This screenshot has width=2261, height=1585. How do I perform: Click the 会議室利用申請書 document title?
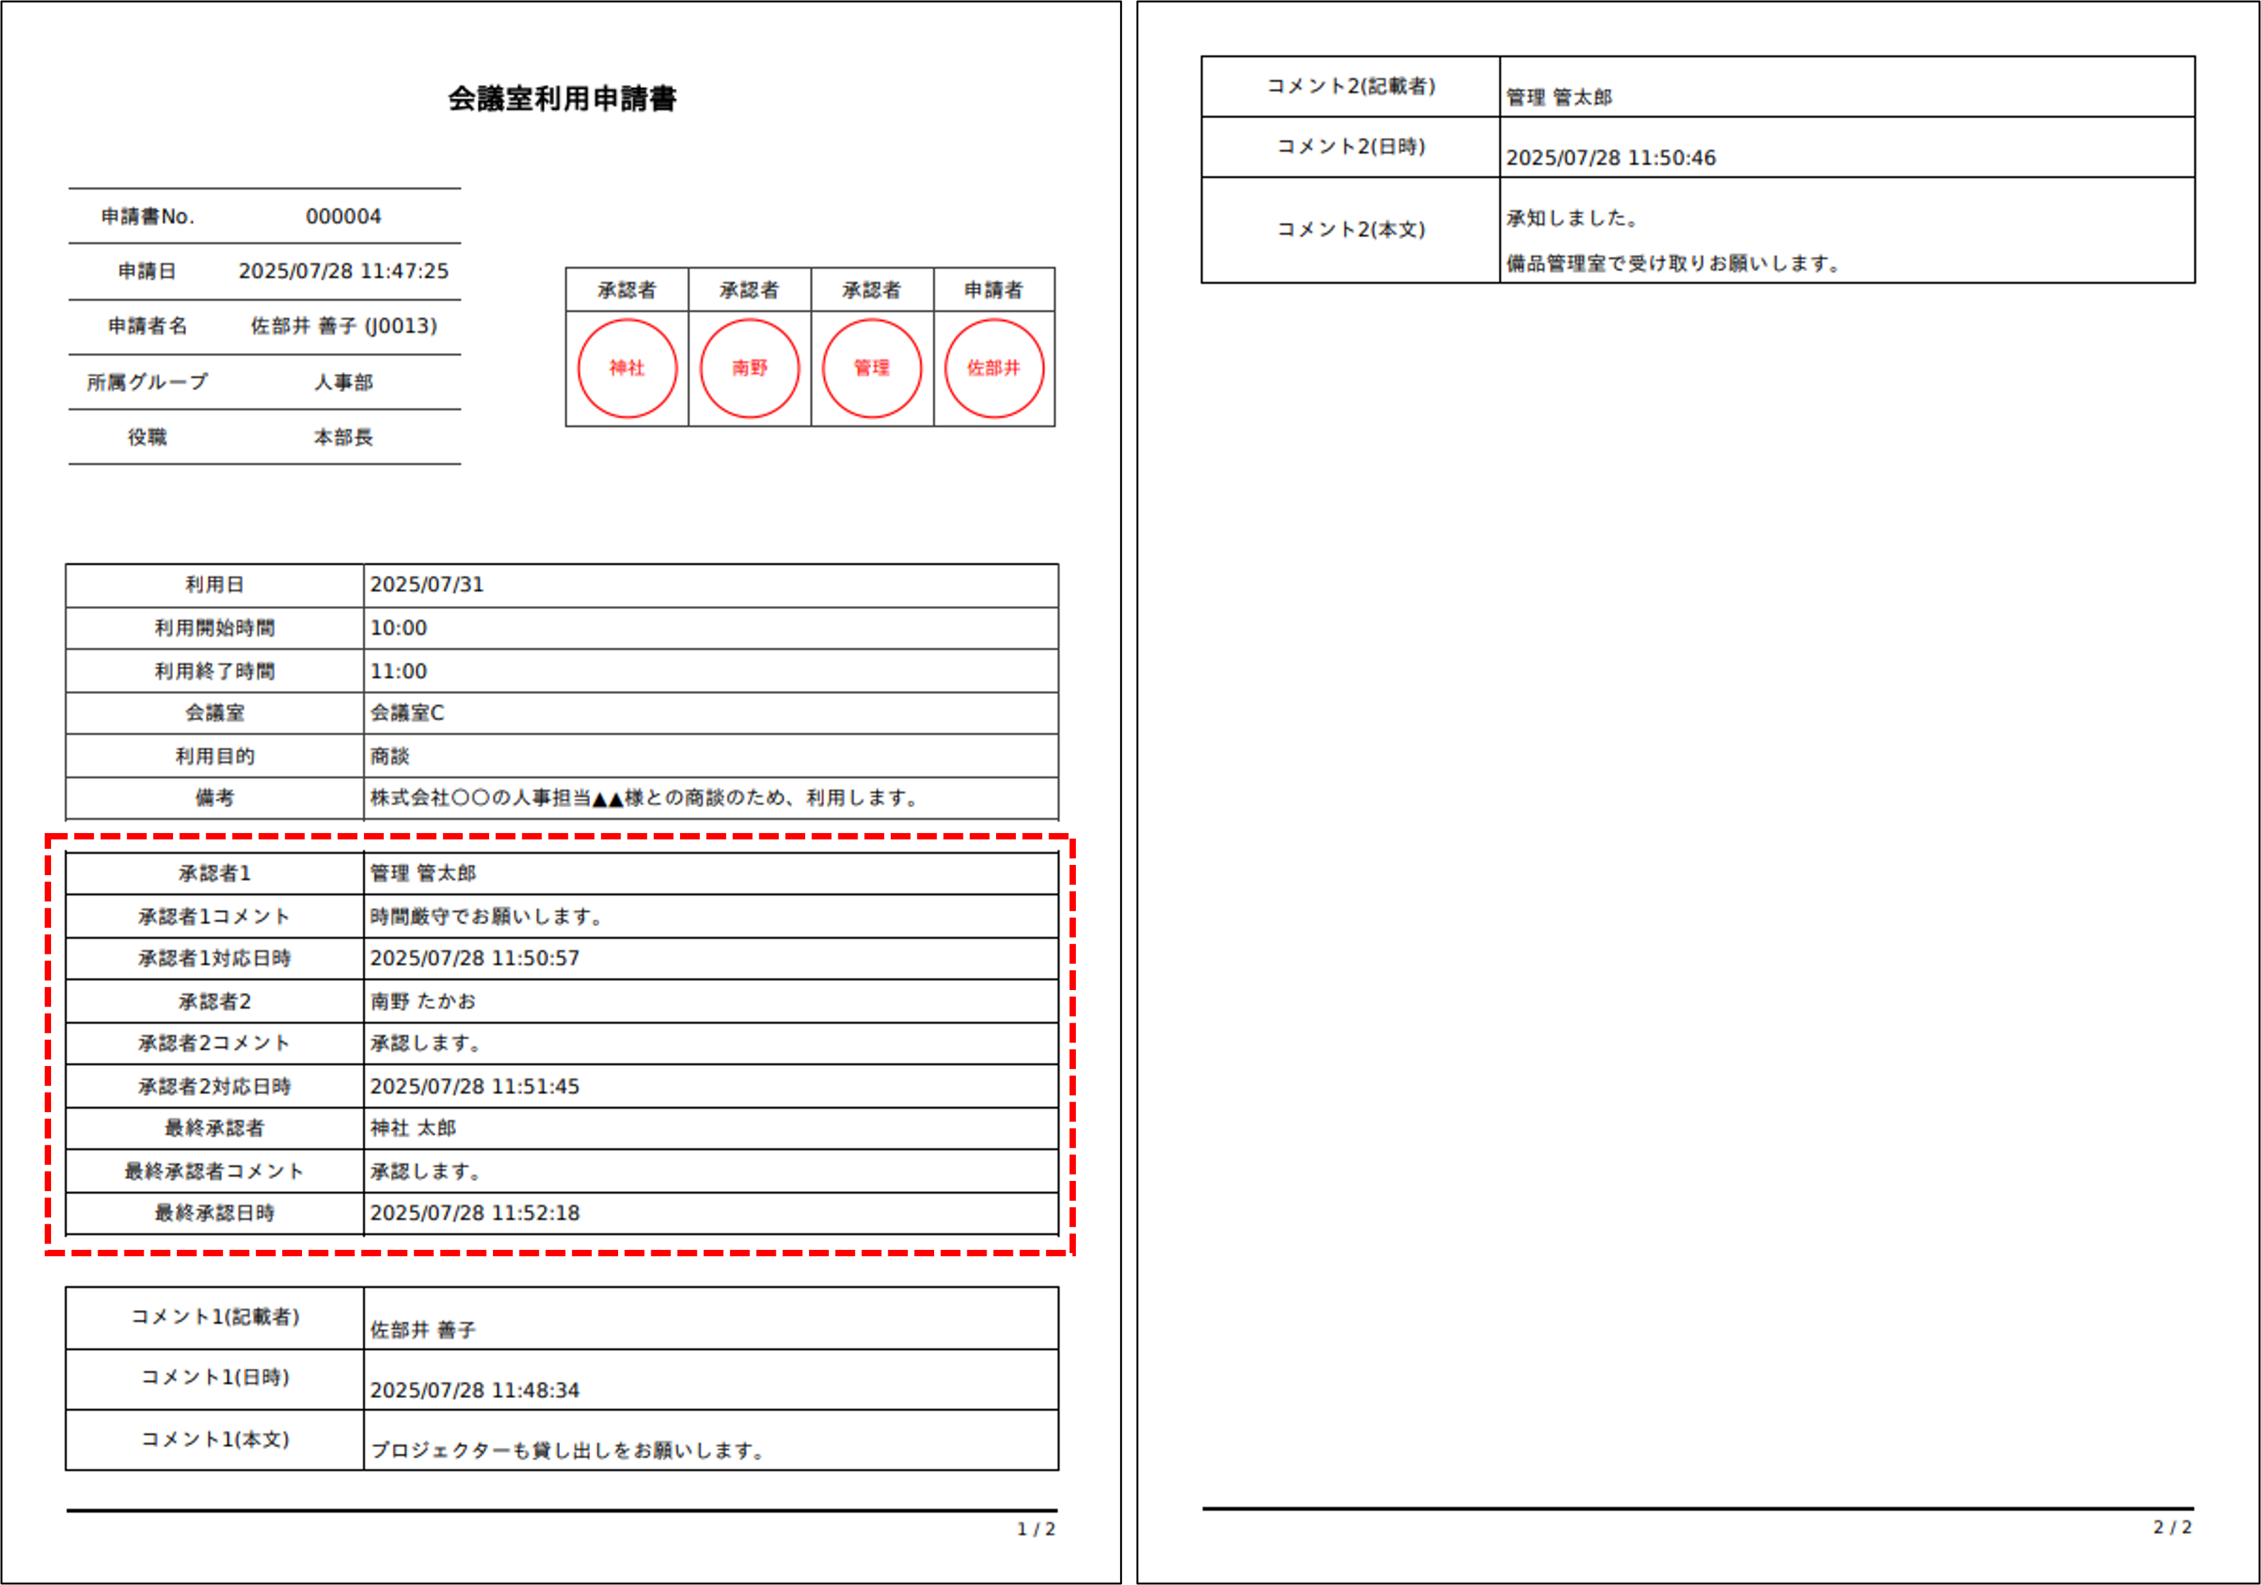click(x=561, y=98)
